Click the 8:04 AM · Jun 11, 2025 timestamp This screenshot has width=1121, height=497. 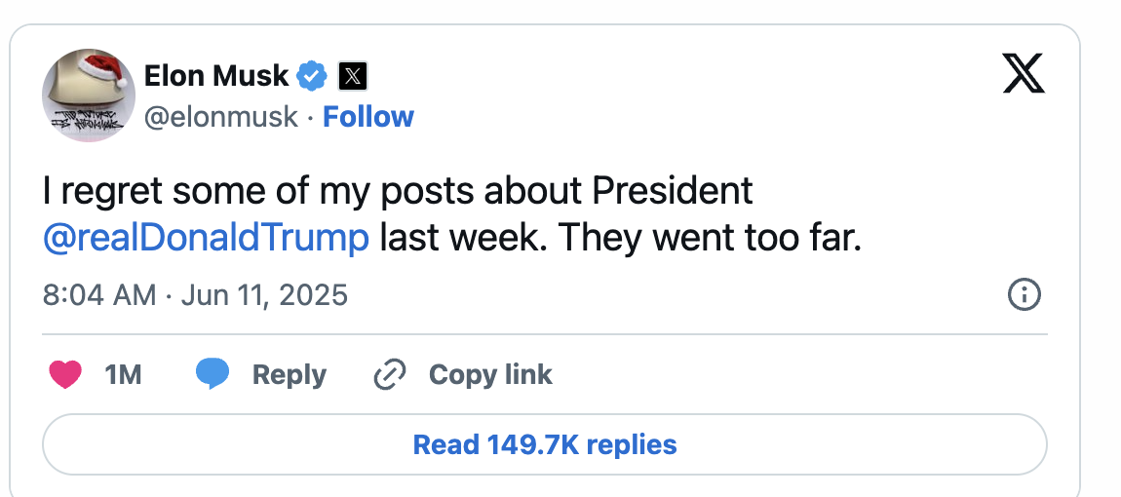[195, 294]
